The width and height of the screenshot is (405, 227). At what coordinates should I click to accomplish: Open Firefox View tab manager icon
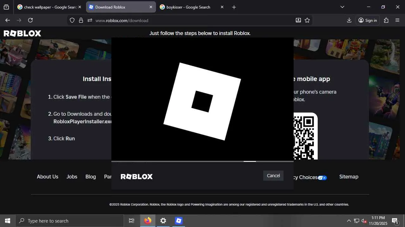pos(6,7)
